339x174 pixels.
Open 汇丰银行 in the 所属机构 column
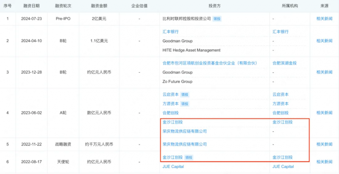281,31
